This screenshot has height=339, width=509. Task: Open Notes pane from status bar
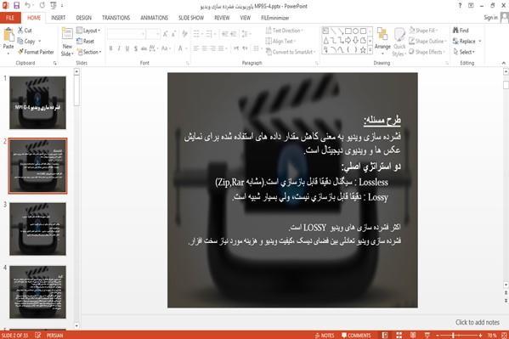point(325,336)
